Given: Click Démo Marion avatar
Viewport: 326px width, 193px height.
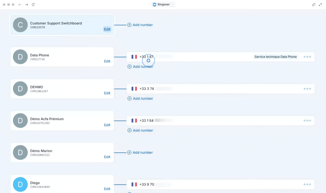Looking at the screenshot, I should tap(20, 152).
